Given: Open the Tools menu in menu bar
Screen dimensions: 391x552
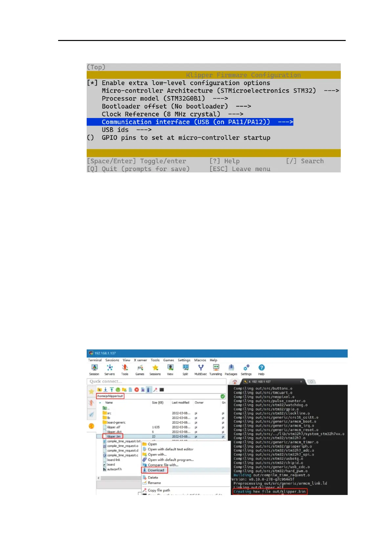Looking at the screenshot, I should 155,360.
